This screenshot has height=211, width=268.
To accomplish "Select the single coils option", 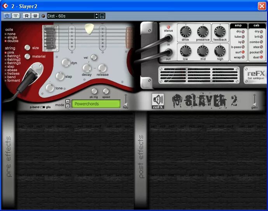I will (x=11, y=37).
